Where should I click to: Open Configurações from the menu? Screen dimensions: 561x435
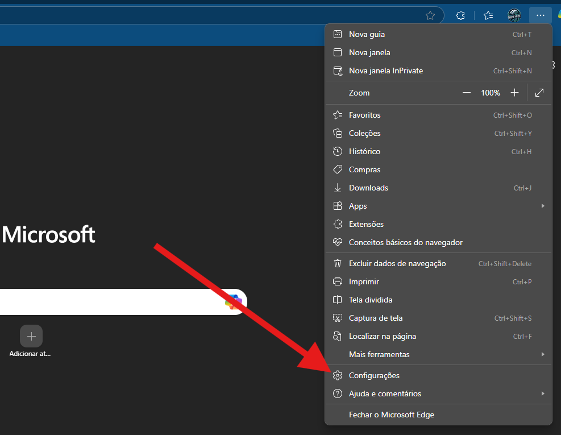point(374,375)
